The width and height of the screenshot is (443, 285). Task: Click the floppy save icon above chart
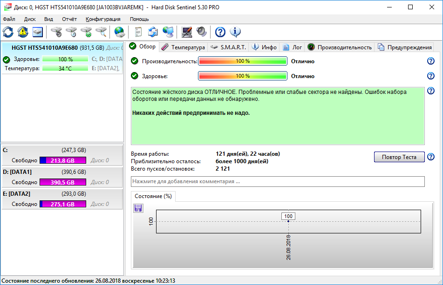click(138, 208)
